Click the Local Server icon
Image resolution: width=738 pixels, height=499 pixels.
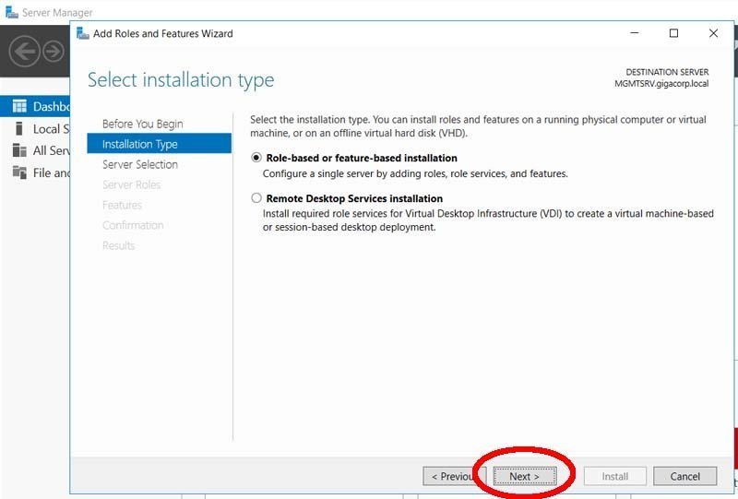pos(19,128)
